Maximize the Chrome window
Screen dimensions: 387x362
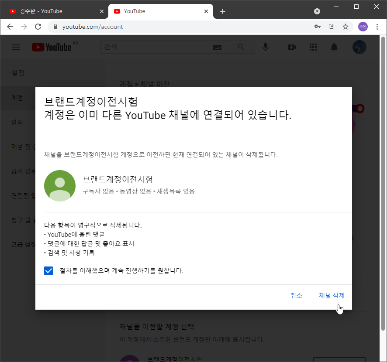click(x=356, y=7)
